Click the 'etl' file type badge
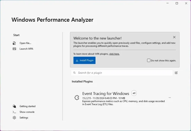The image size is (191, 131). (x=134, y=93)
